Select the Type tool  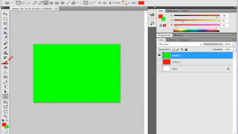[x=5, y=87]
